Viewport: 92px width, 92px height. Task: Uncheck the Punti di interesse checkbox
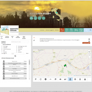pos(2,49)
